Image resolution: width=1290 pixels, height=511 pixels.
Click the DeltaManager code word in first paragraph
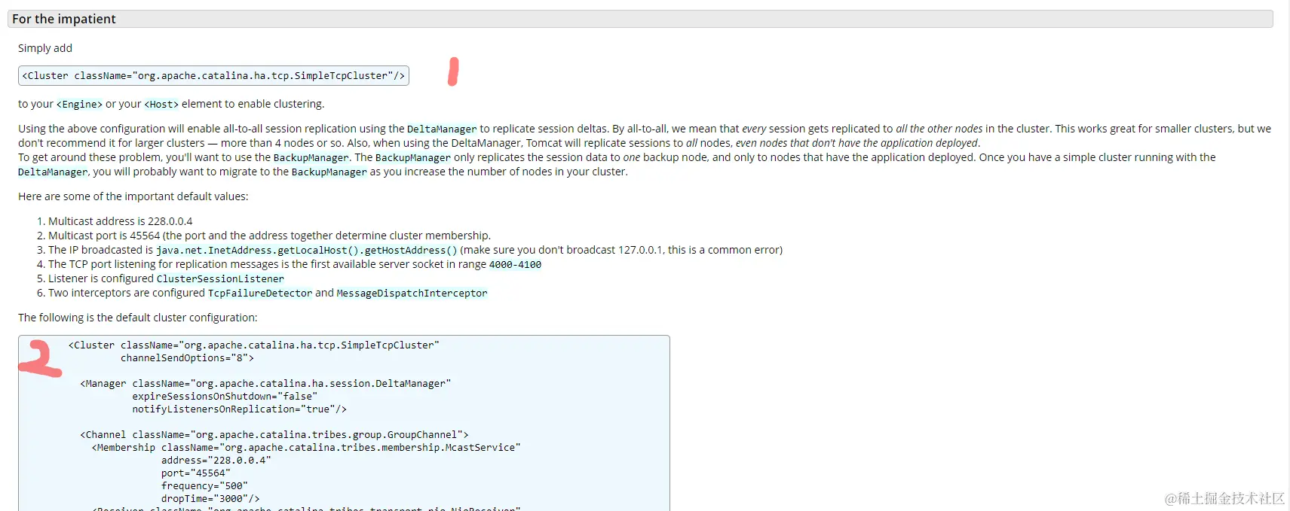click(x=442, y=129)
